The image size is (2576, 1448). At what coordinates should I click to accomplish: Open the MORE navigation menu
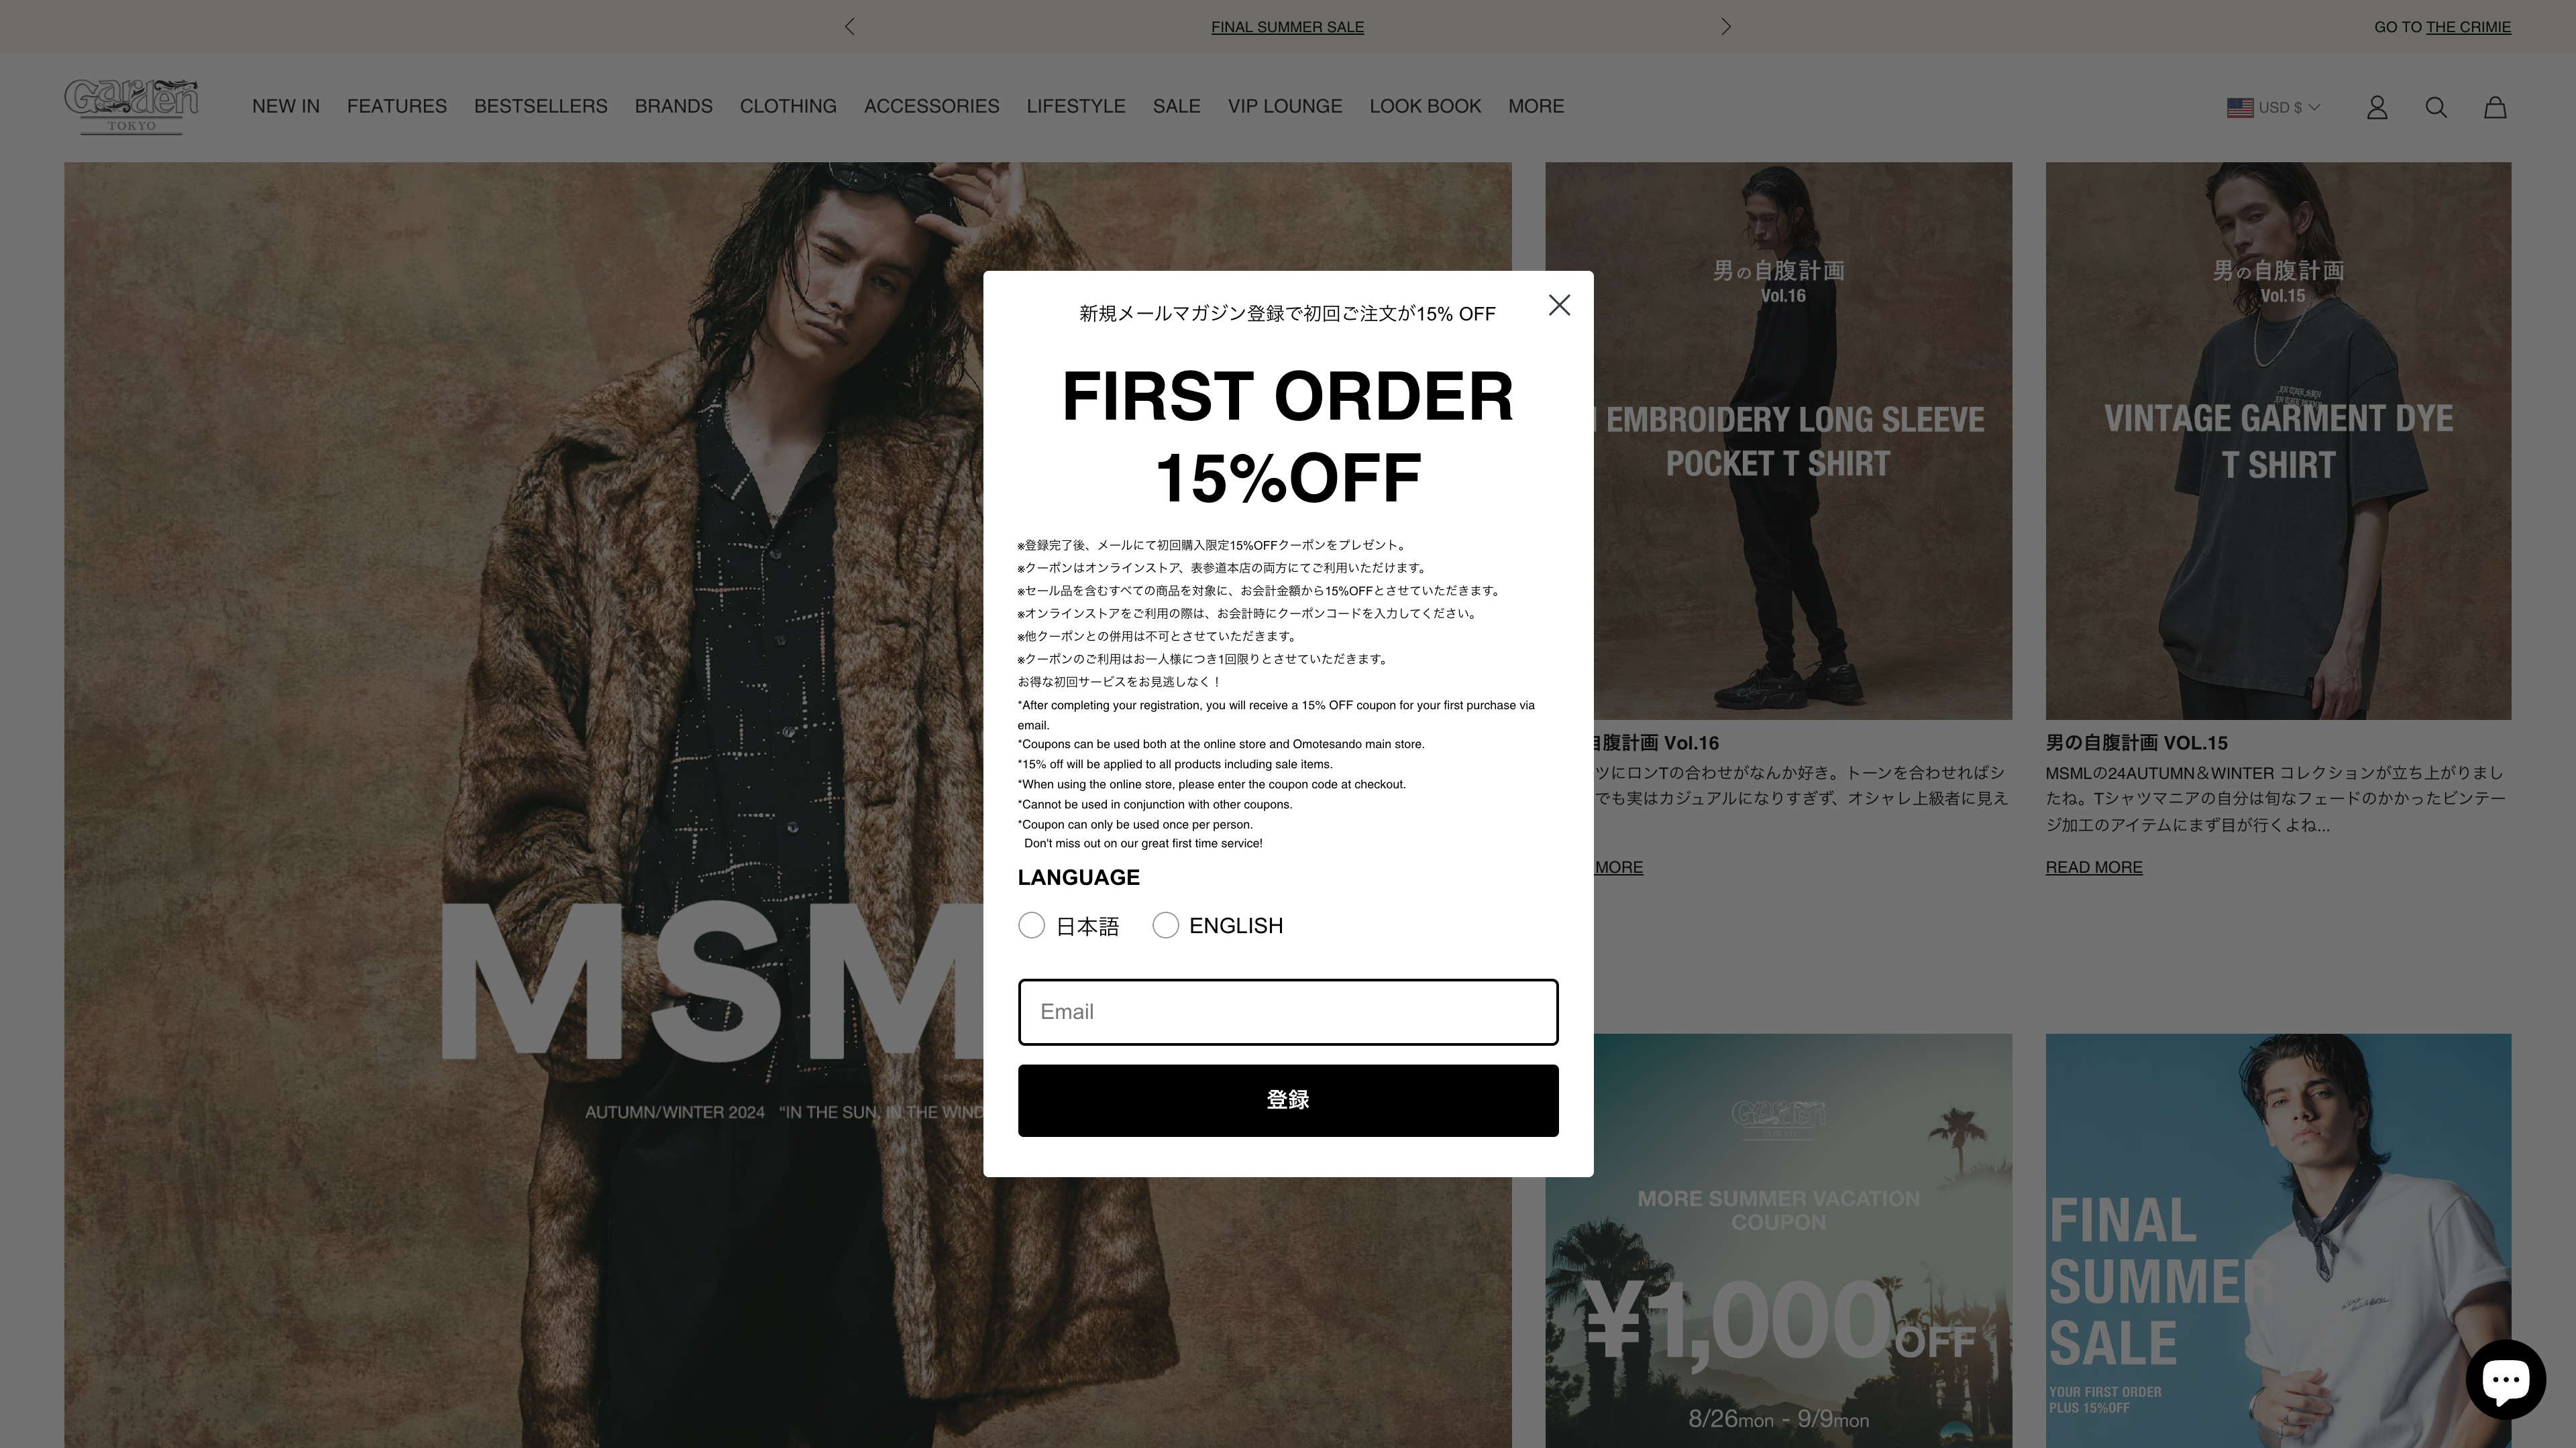pyautogui.click(x=1536, y=106)
